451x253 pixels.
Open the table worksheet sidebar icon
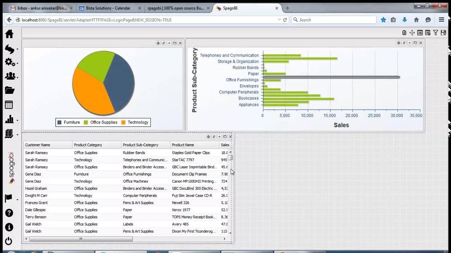pos(9,105)
